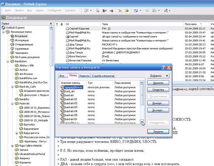Click the account icon next to bard_aki
This screenshot has height=166, width=214.
[62, 91]
